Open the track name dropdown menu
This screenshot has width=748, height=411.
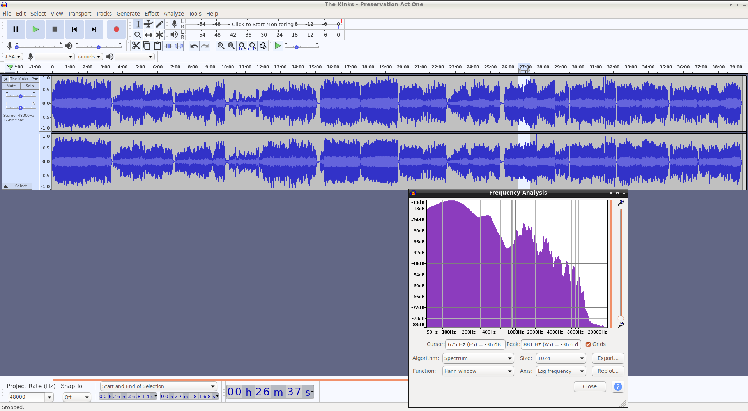24,79
